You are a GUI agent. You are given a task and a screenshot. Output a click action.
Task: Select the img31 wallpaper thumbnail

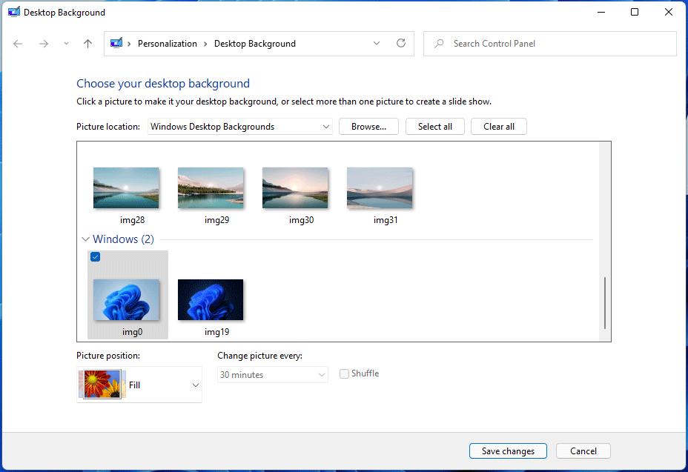(380, 187)
